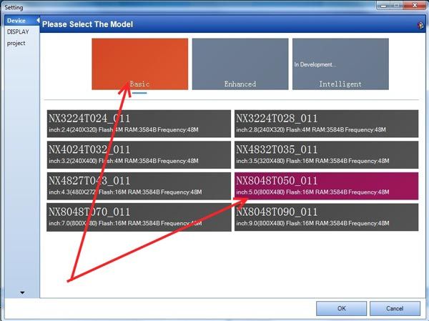Select model NX3224T028_011
This screenshot has height=321, width=429.
[325, 123]
